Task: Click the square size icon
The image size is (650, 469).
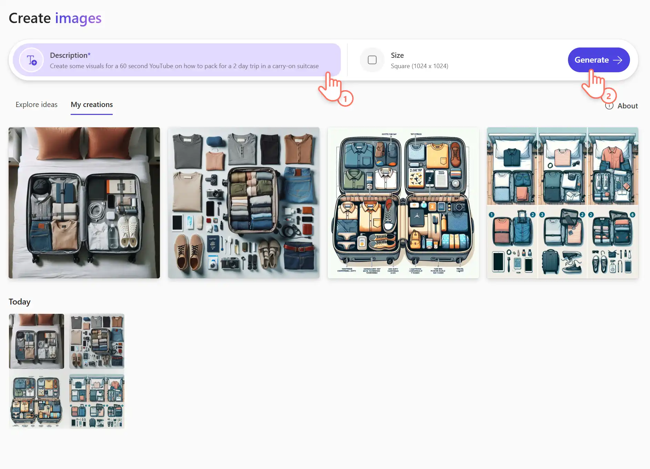Action: click(x=372, y=60)
